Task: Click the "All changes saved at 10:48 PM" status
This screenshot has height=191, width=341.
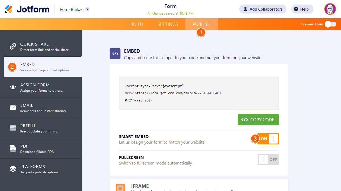Action: (170, 14)
